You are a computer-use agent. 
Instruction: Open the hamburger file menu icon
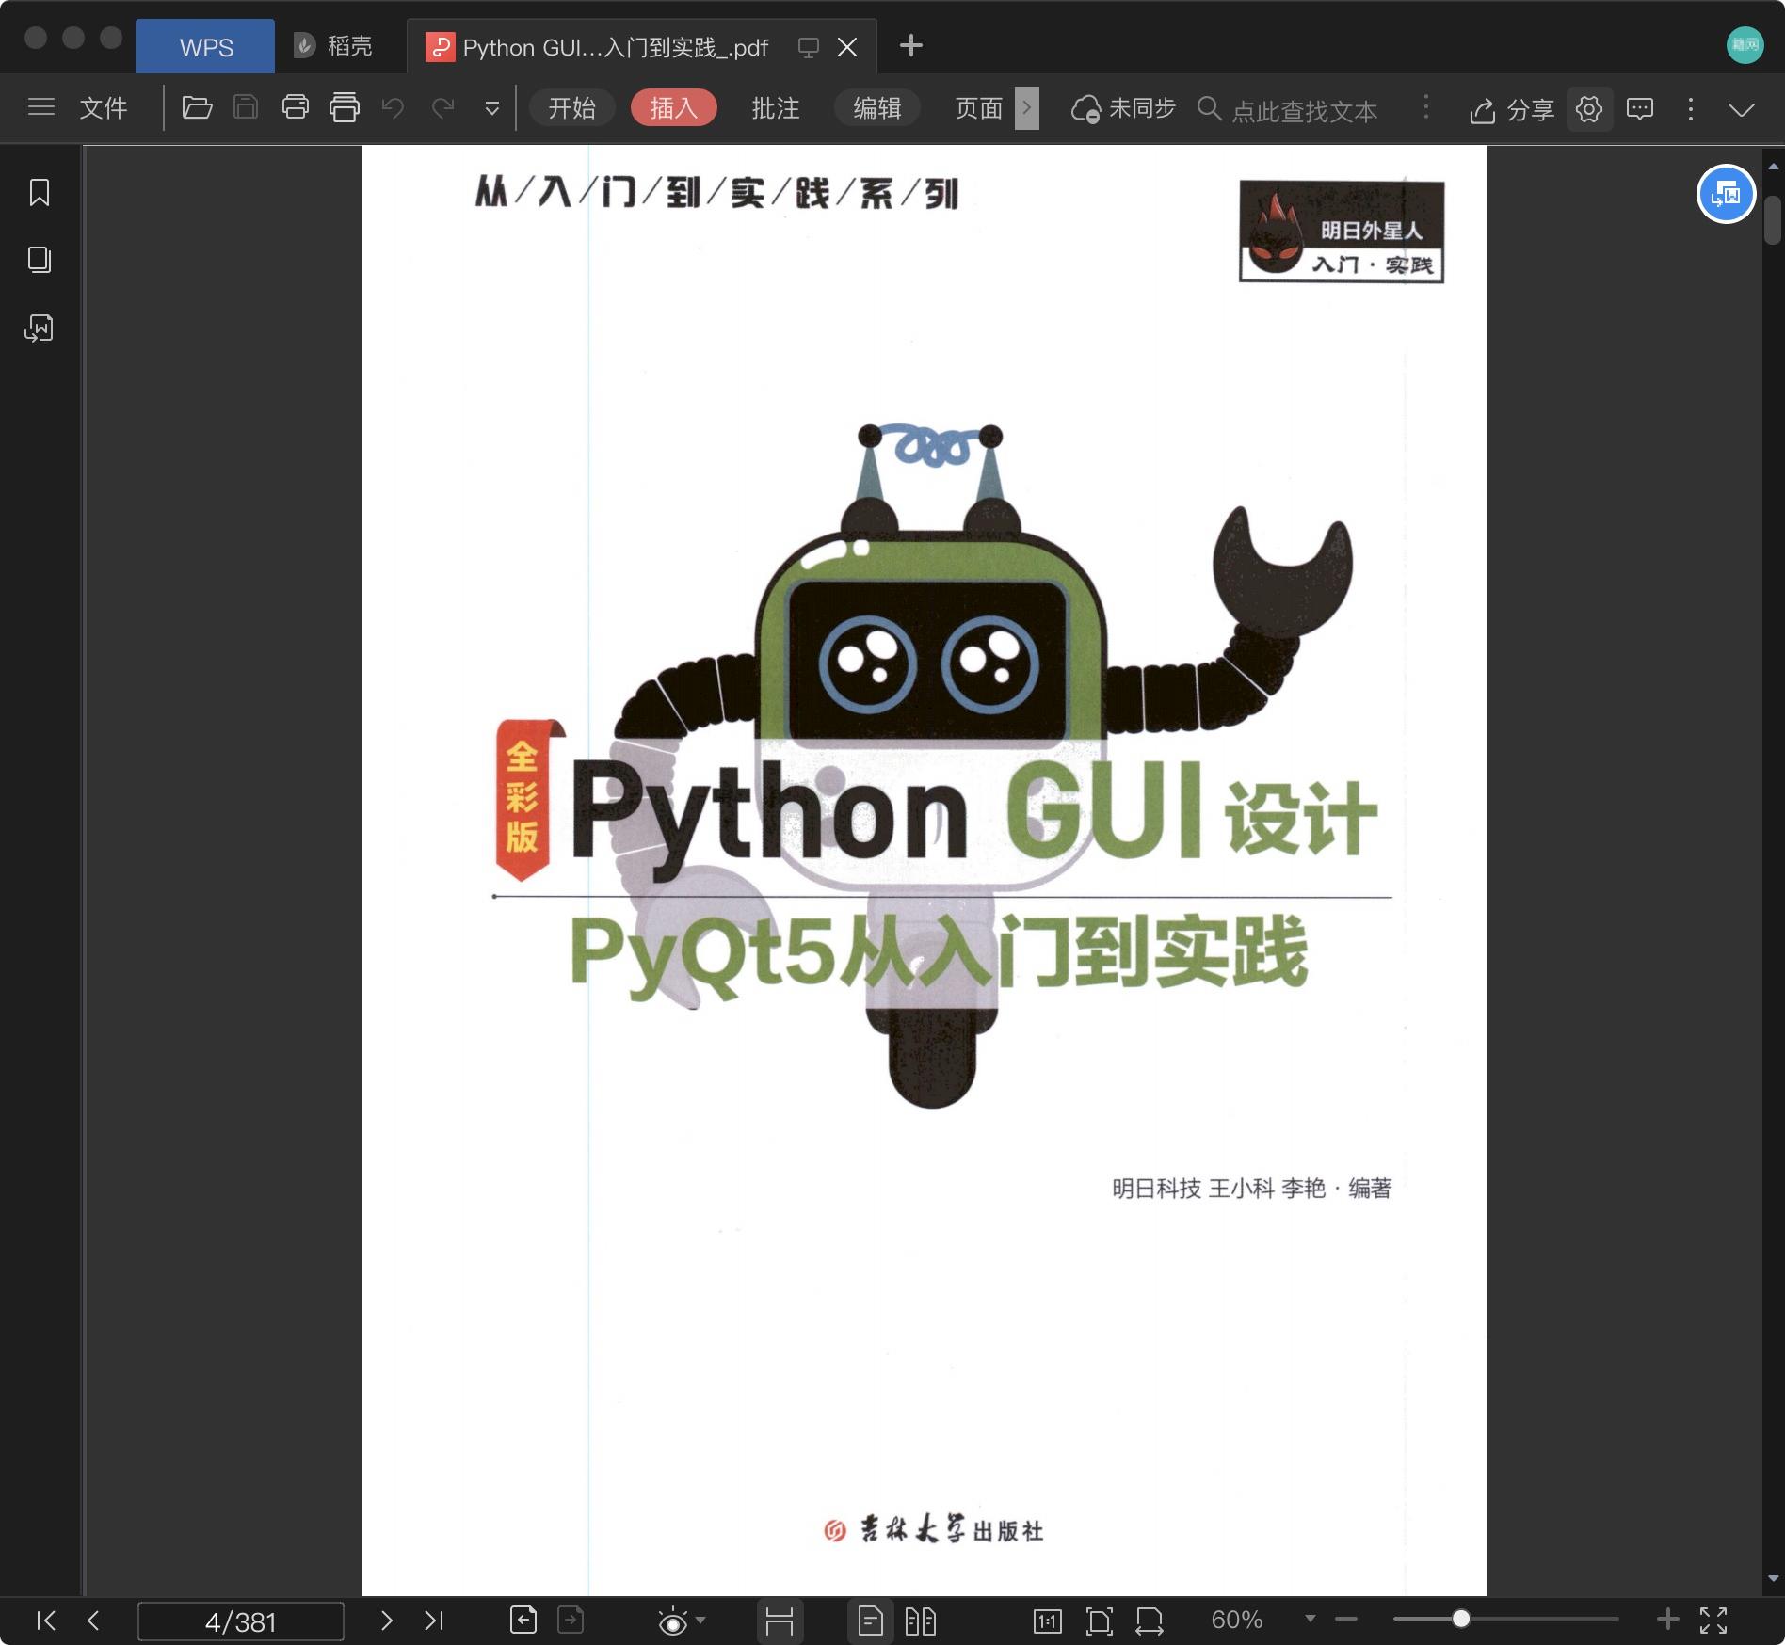(x=41, y=107)
